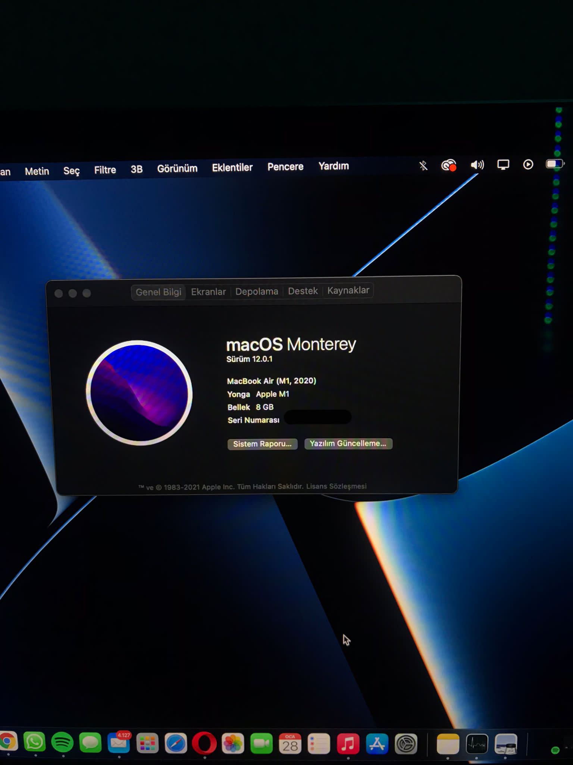This screenshot has height=765, width=573.
Task: Select the Genel Bilgi tab
Action: tap(159, 292)
